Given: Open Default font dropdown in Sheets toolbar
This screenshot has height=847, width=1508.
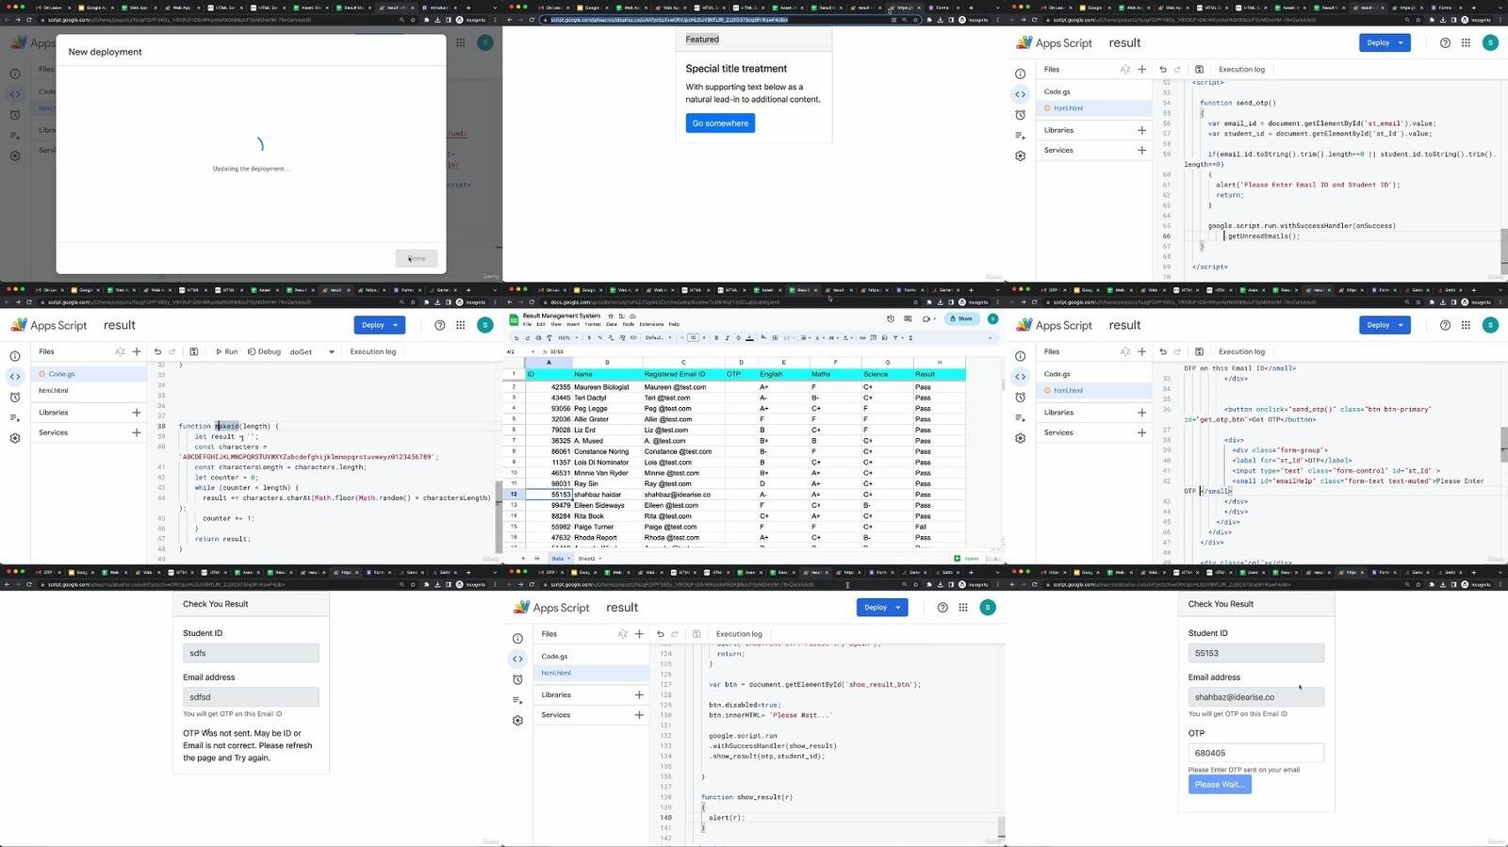Looking at the screenshot, I should 656,337.
